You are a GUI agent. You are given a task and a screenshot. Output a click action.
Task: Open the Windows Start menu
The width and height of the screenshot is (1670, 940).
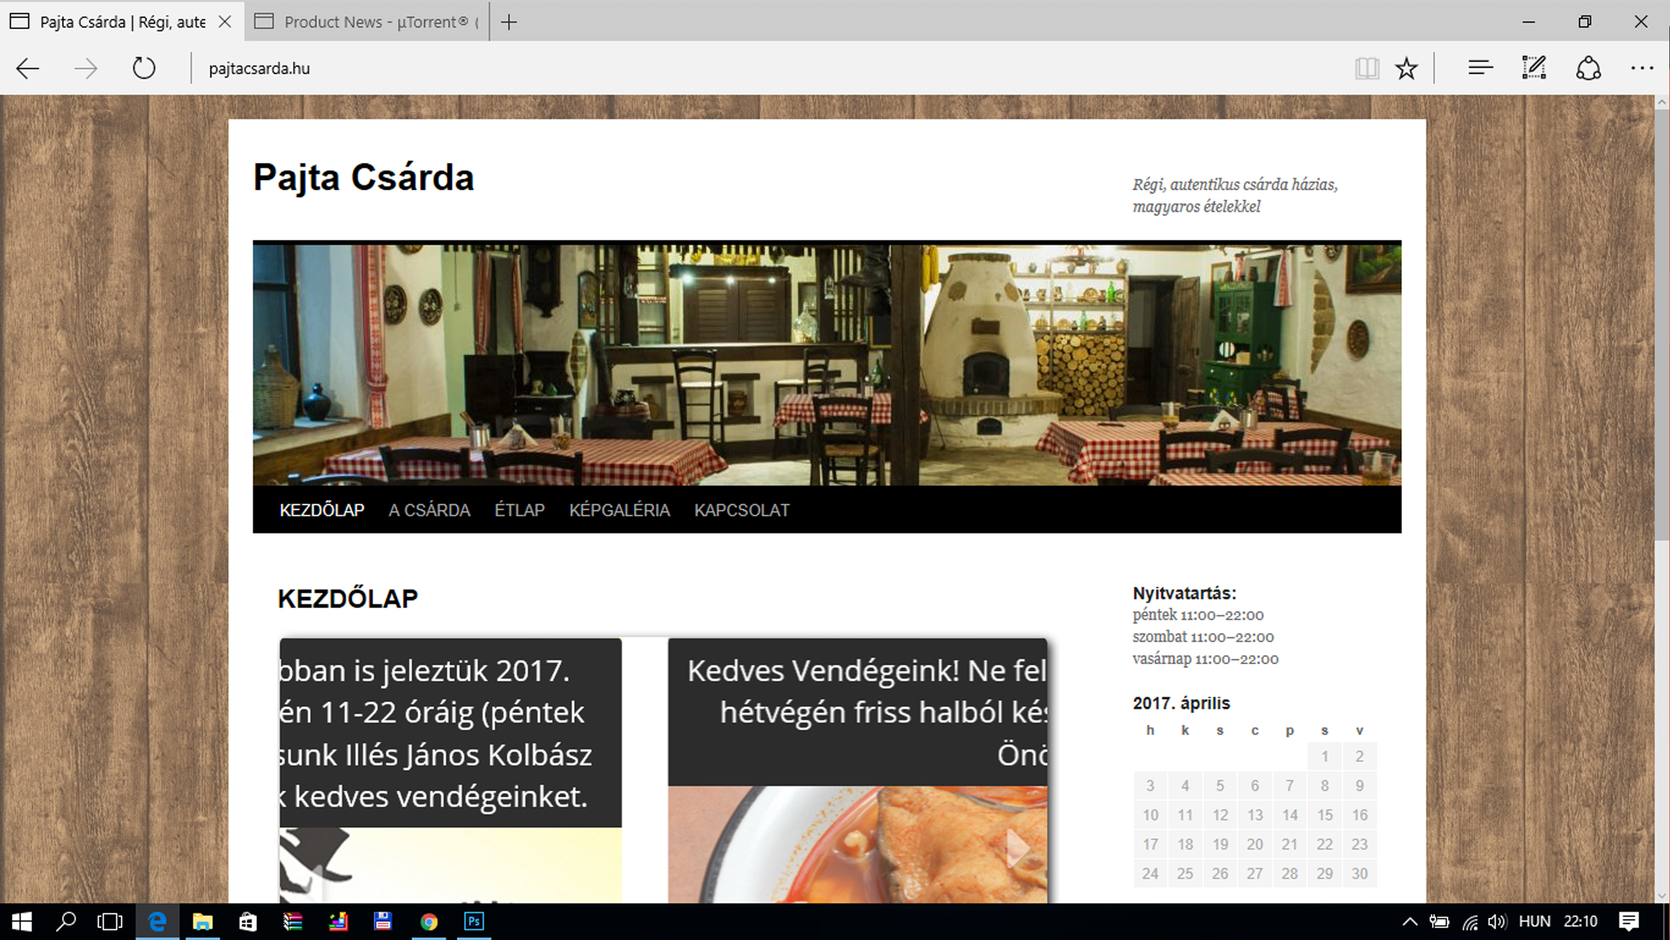point(22,921)
